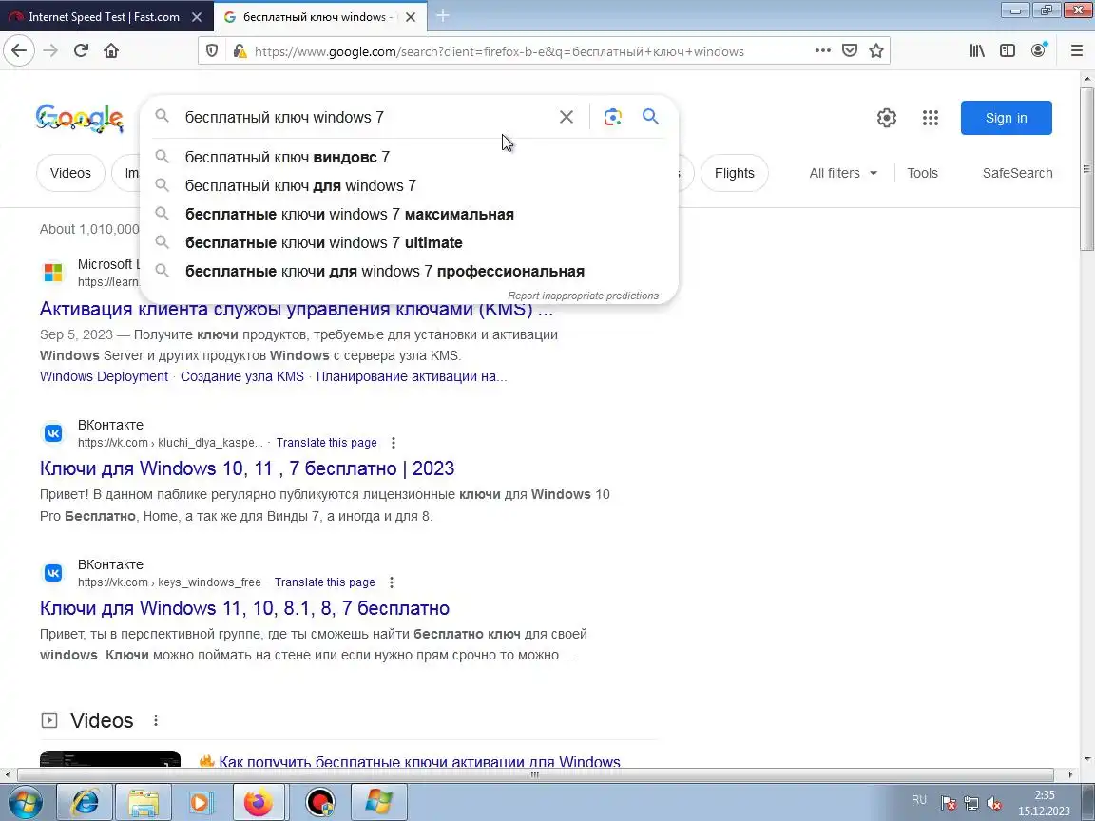
Task: Choose suggestion 'бесплатный ключ для windows 7'
Action: pyautogui.click(x=410, y=185)
